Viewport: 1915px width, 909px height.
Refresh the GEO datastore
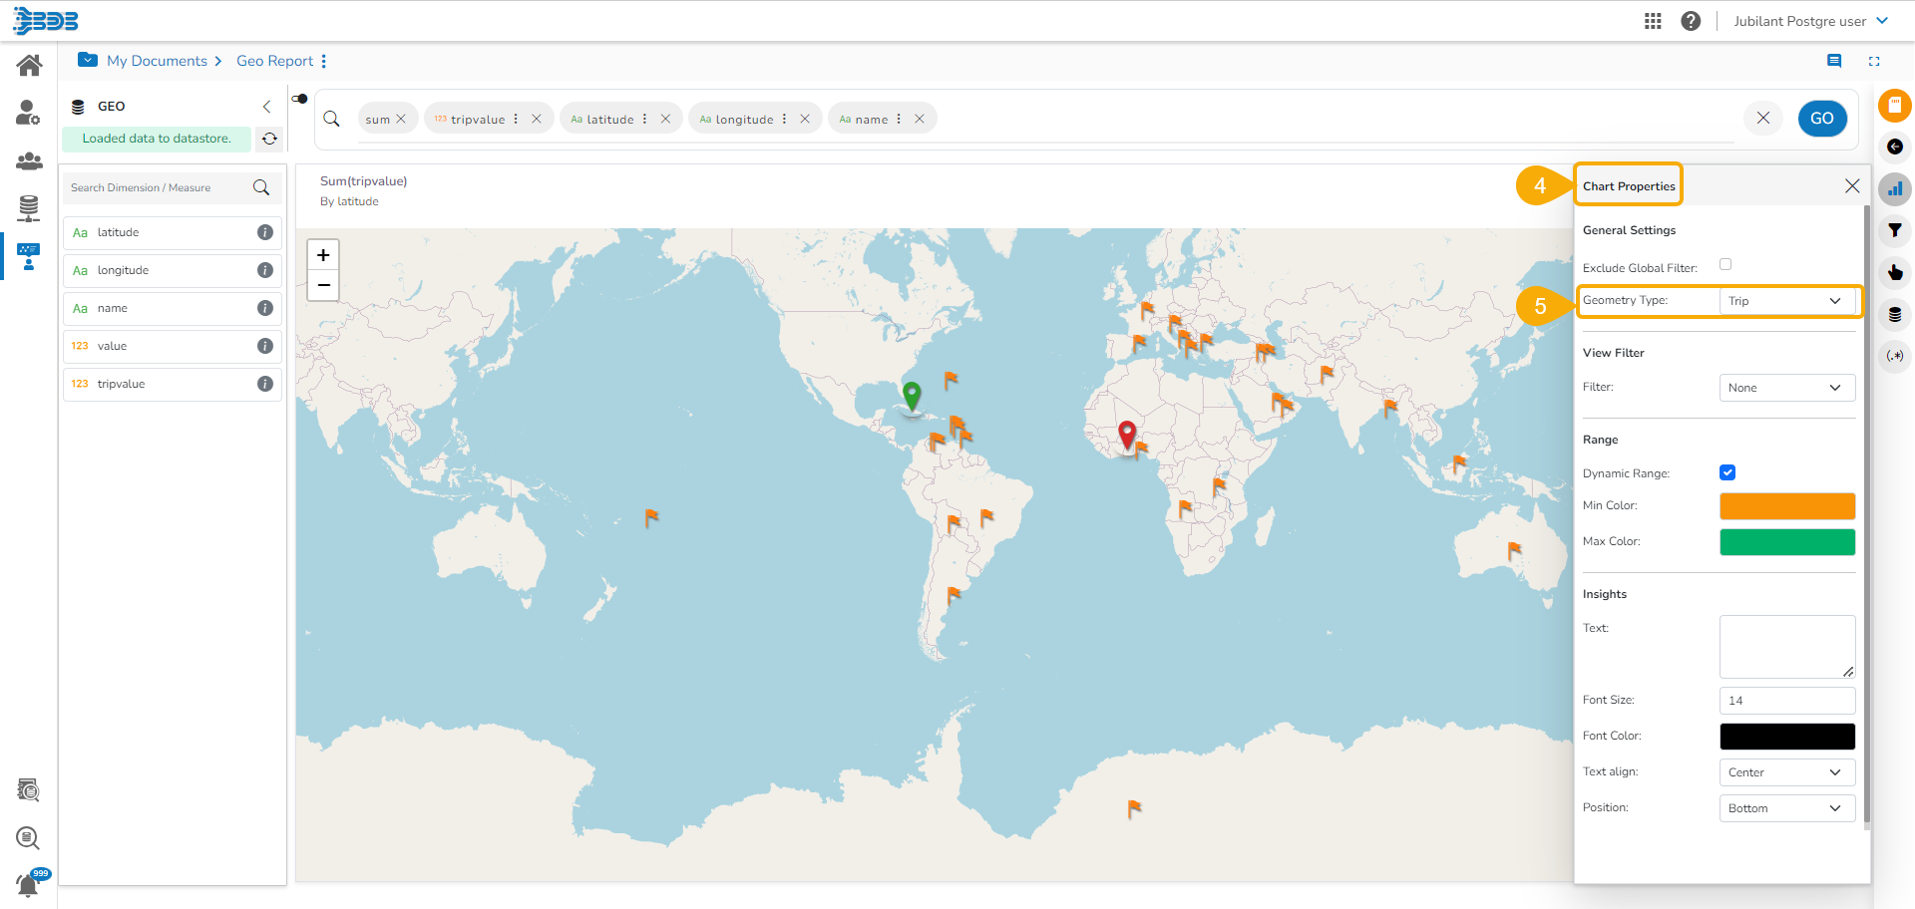click(x=269, y=139)
